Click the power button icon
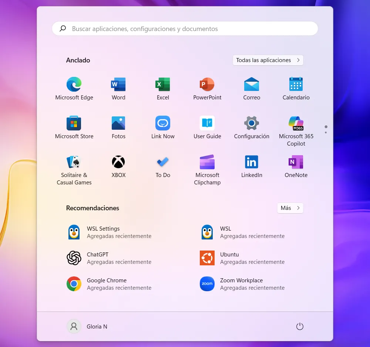This screenshot has width=370, height=347. [x=300, y=327]
